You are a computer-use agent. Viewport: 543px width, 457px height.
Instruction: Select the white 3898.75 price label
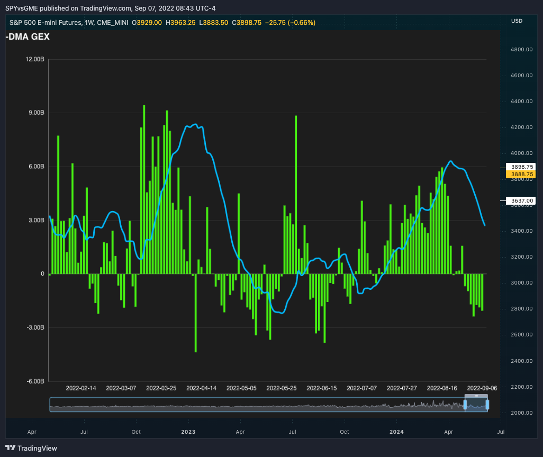pyautogui.click(x=521, y=167)
